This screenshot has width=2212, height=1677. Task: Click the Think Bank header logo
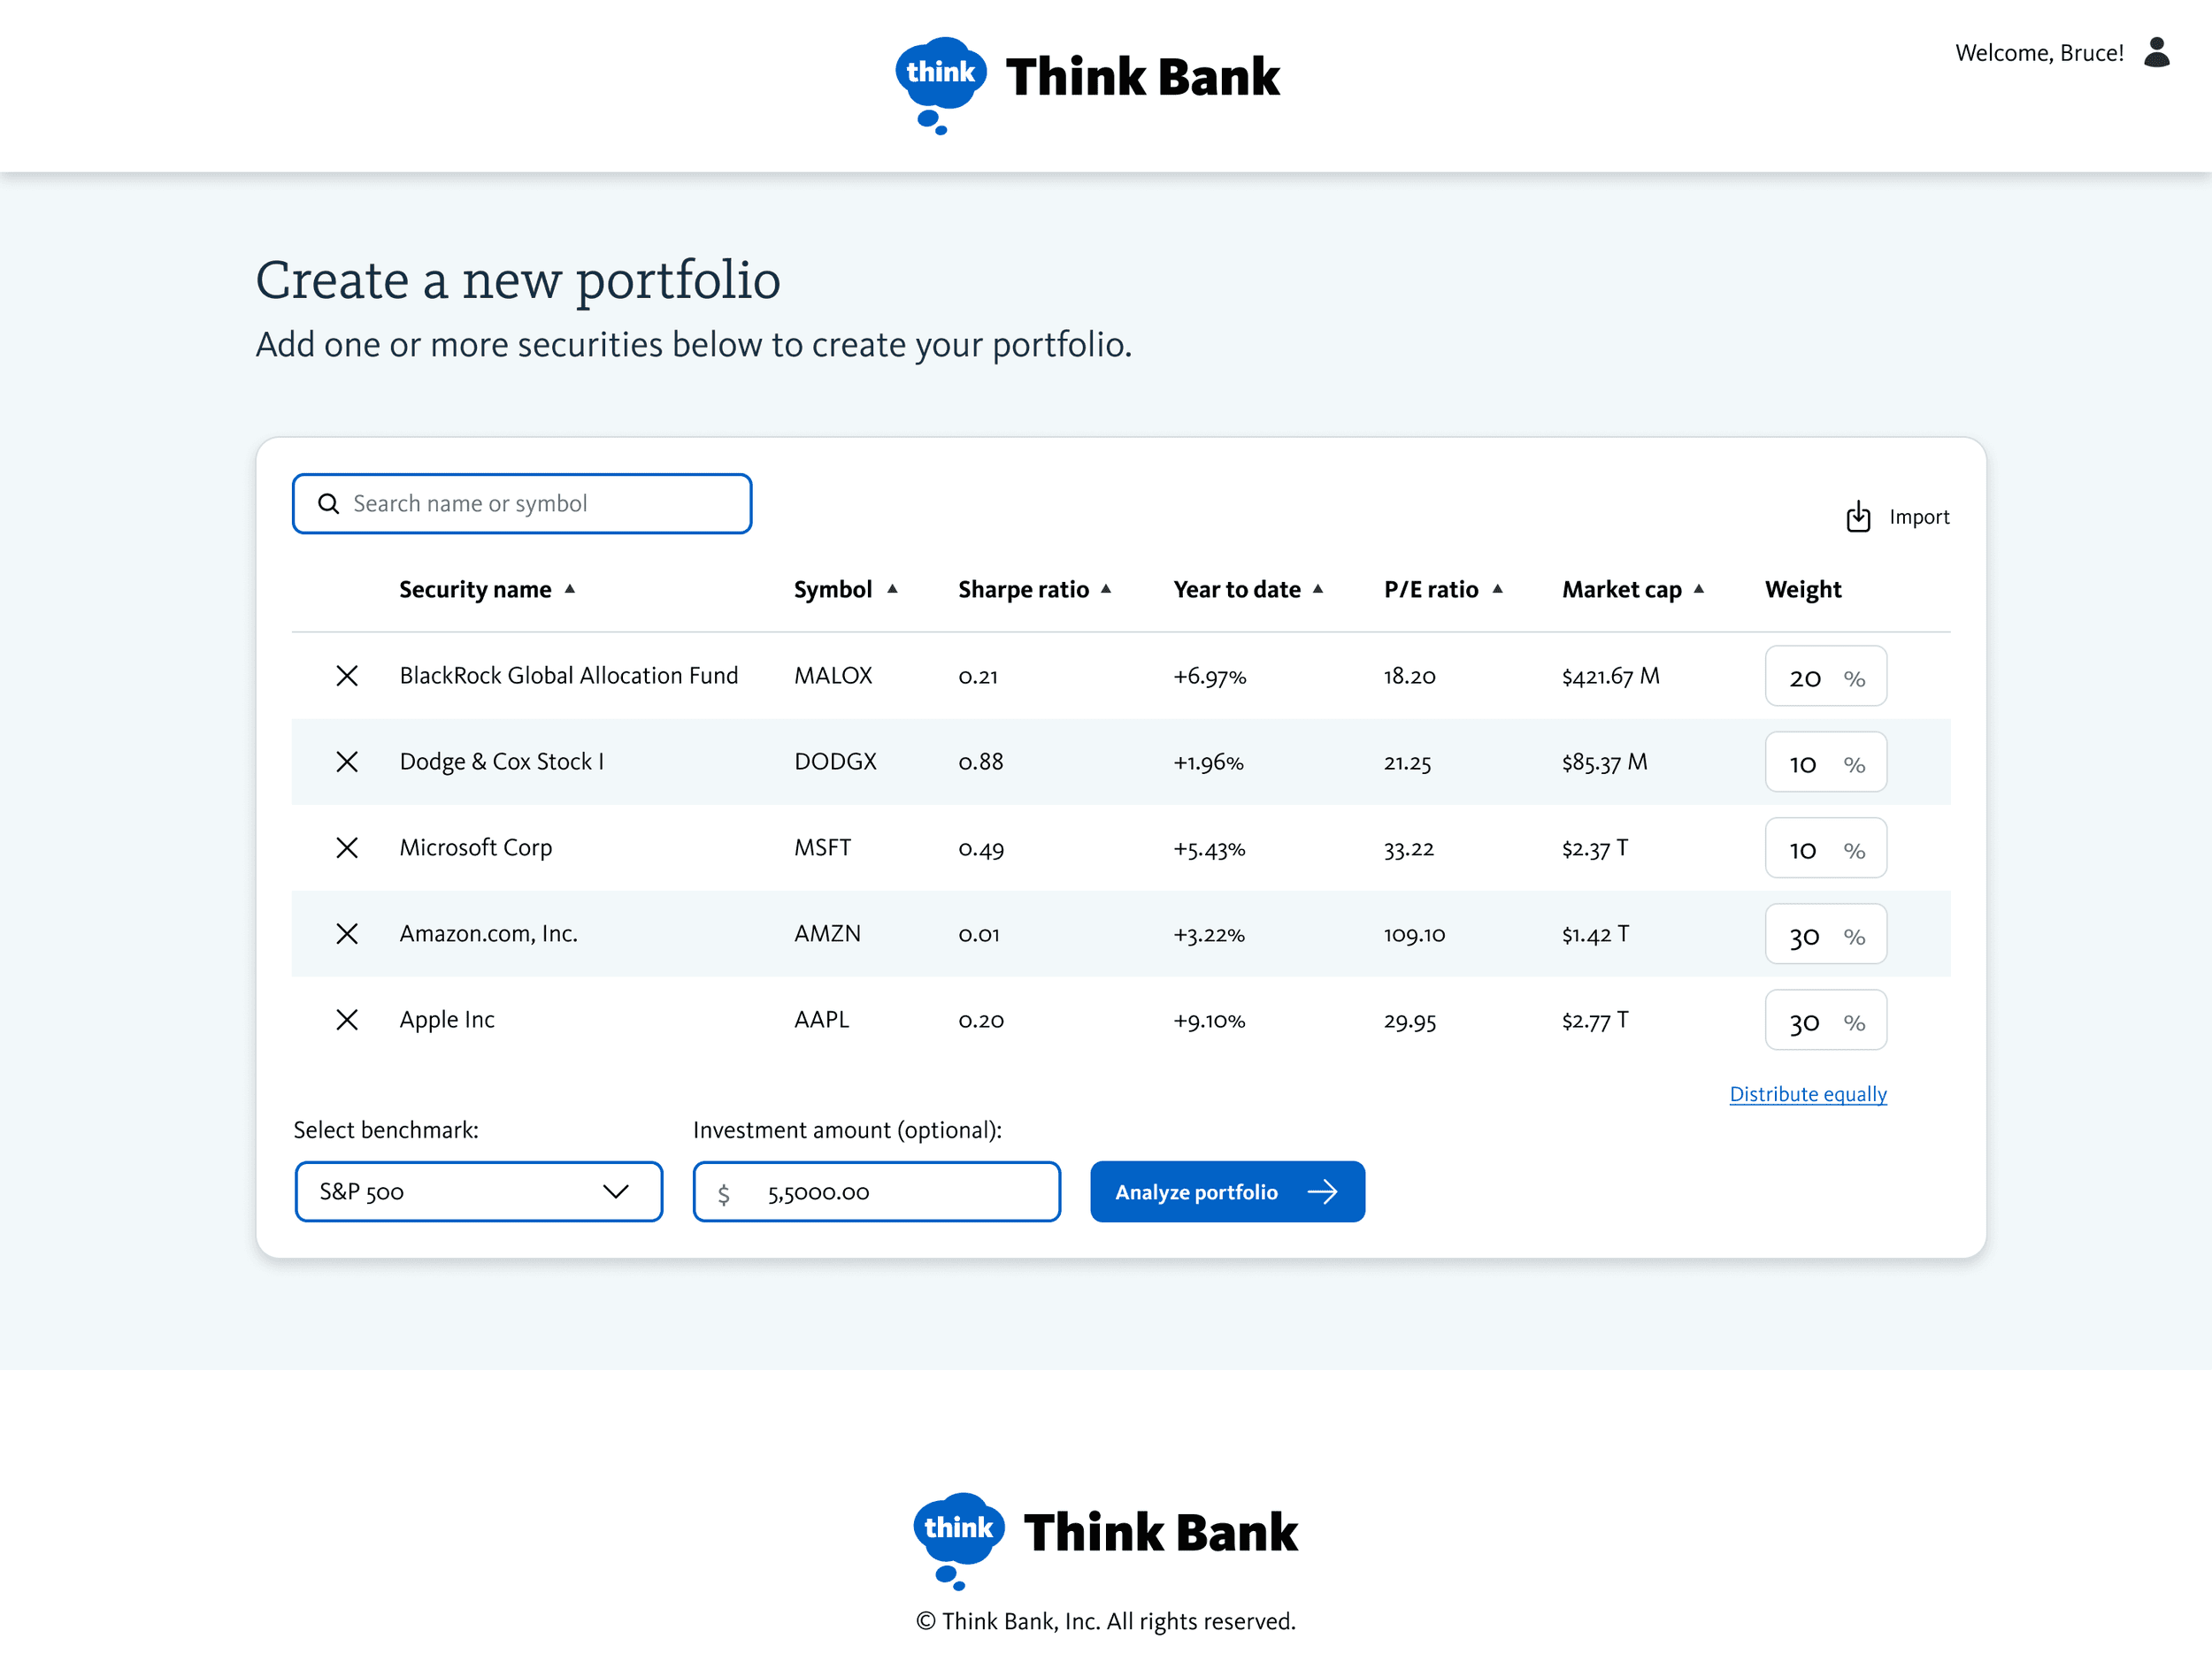[x=1087, y=84]
